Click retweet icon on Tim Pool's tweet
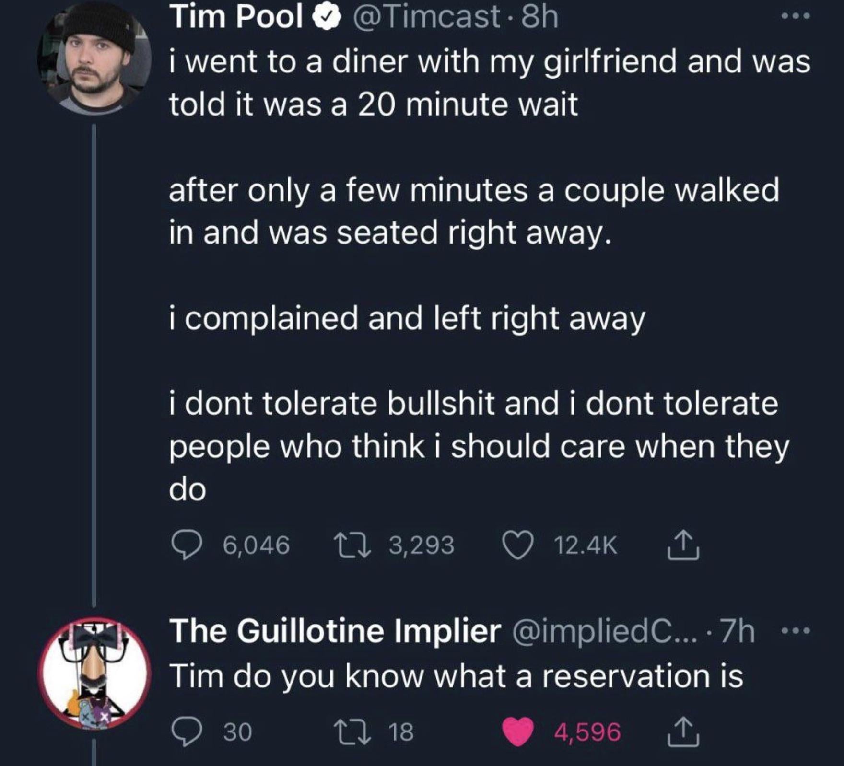The image size is (844, 766). pos(352,546)
